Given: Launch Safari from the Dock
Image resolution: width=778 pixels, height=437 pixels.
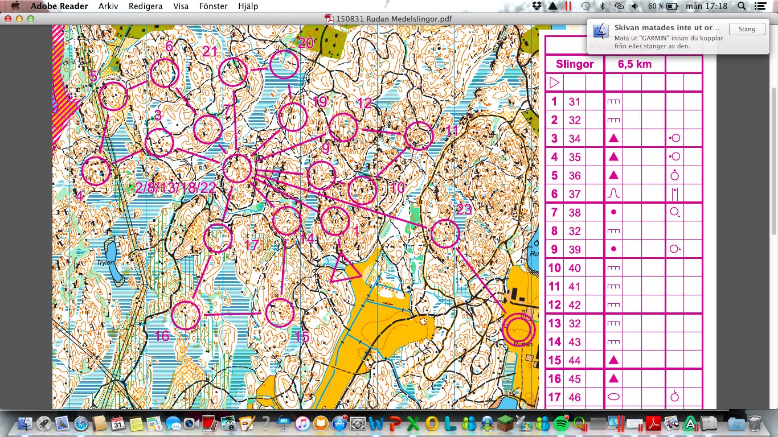Looking at the screenshot, I should (x=81, y=424).
